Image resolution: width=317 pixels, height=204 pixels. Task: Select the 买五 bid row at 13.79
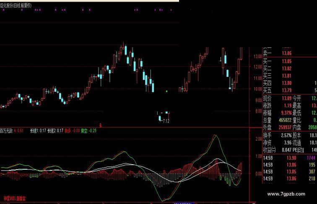290,90
